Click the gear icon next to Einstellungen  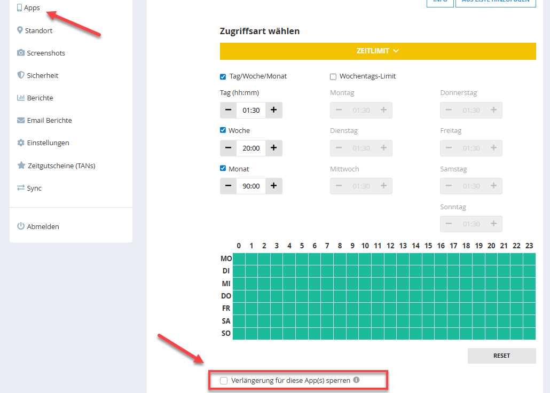(x=21, y=143)
